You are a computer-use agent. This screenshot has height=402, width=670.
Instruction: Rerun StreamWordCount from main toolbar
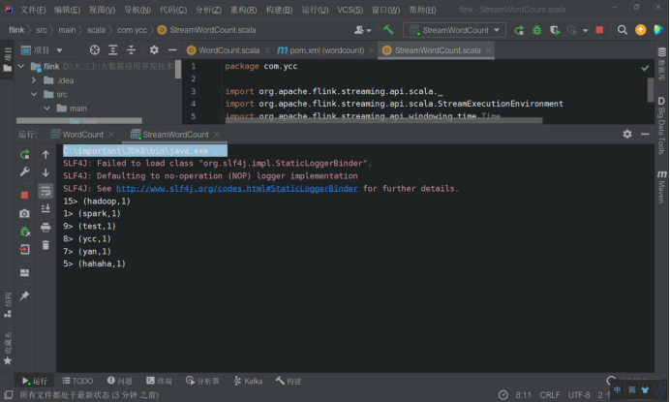click(519, 30)
